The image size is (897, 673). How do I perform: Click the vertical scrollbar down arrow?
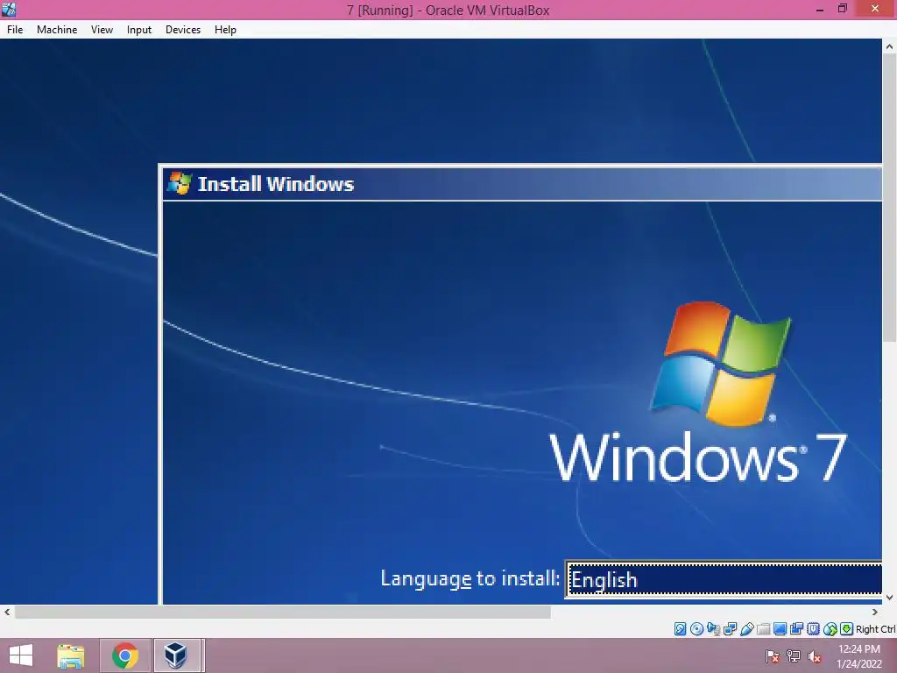click(890, 598)
